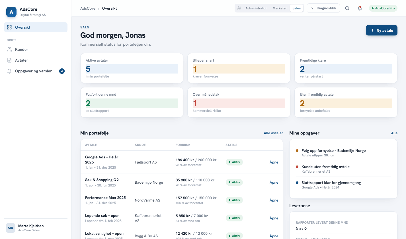Viewport: 406px width, 239px height.
Task: Click the Lokal synlighet - open deal name
Action: tap(104, 234)
